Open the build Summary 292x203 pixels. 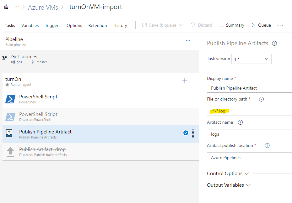tap(231, 25)
